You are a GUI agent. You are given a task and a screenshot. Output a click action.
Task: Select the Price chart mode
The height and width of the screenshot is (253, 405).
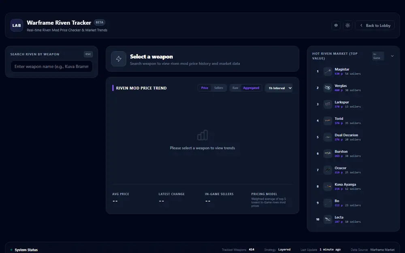coord(205,88)
